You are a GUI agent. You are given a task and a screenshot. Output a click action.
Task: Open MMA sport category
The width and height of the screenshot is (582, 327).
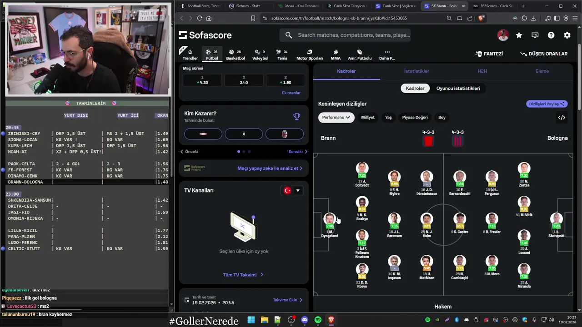coord(336,54)
